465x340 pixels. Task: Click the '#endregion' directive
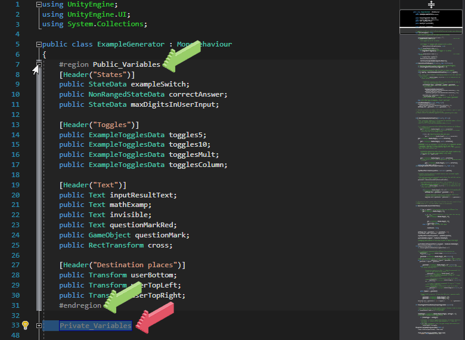pos(80,305)
